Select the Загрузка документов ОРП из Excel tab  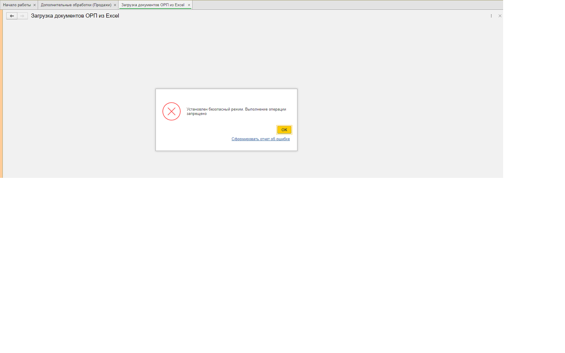click(x=153, y=5)
